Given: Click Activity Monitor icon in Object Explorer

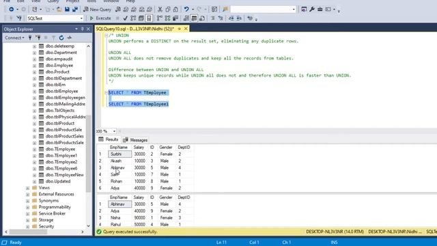Looking at the screenshot, I should (x=70, y=38).
